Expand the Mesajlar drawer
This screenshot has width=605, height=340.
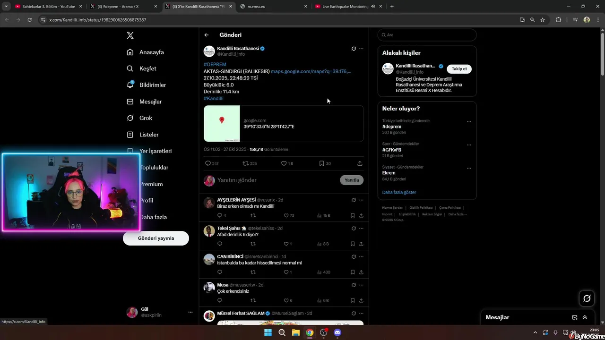585,317
